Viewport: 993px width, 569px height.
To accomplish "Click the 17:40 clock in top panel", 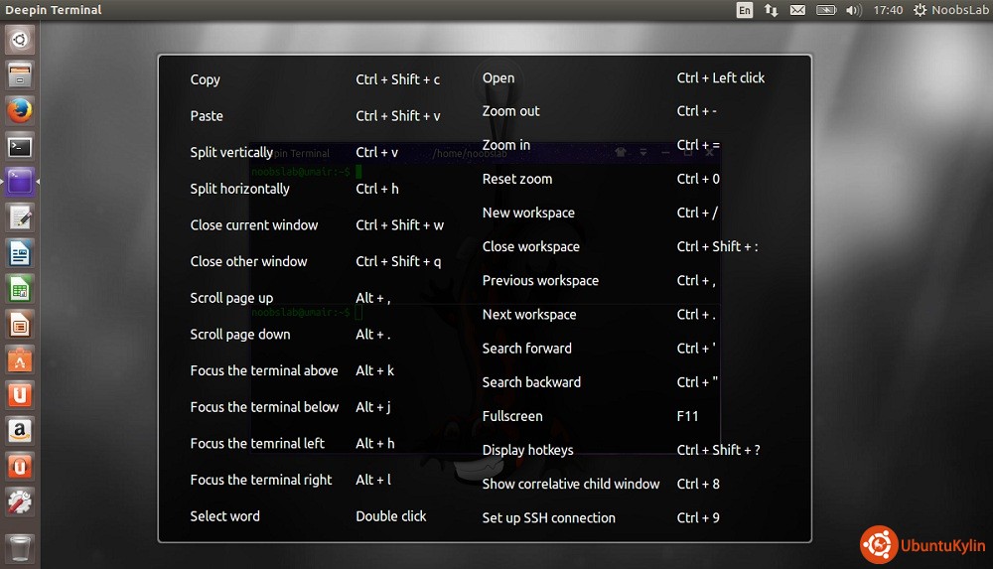I will pyautogui.click(x=888, y=10).
